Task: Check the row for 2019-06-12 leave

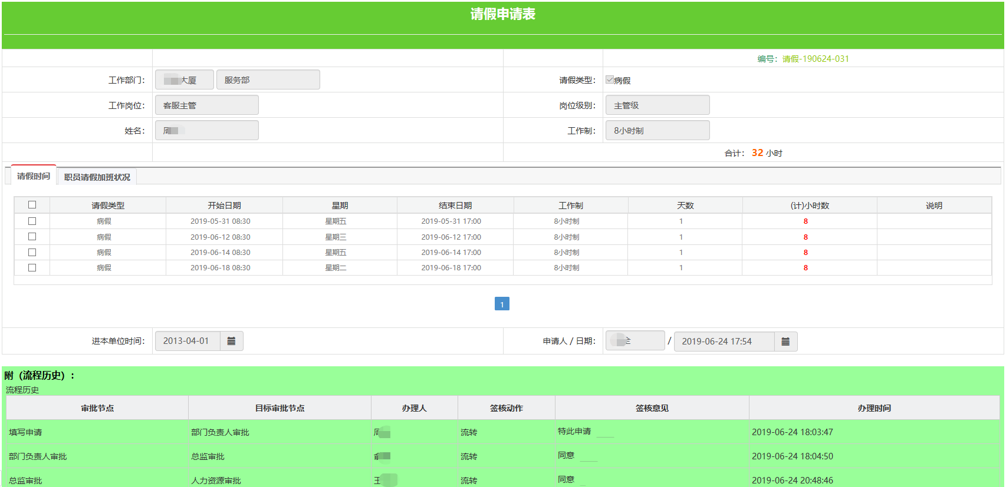Action: coord(32,237)
